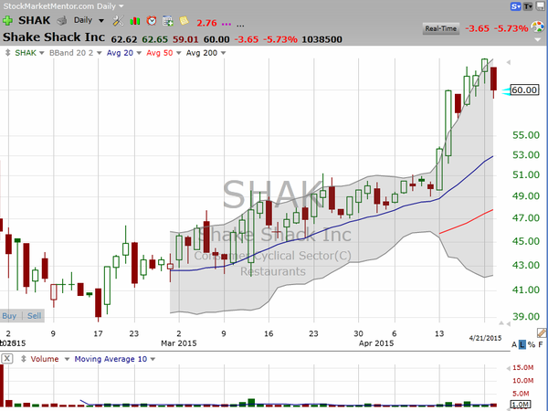This screenshot has width=548, height=411.
Task: Click the left triangle next to the small up triangle near 39.00
Action: pyautogui.click(x=508, y=324)
